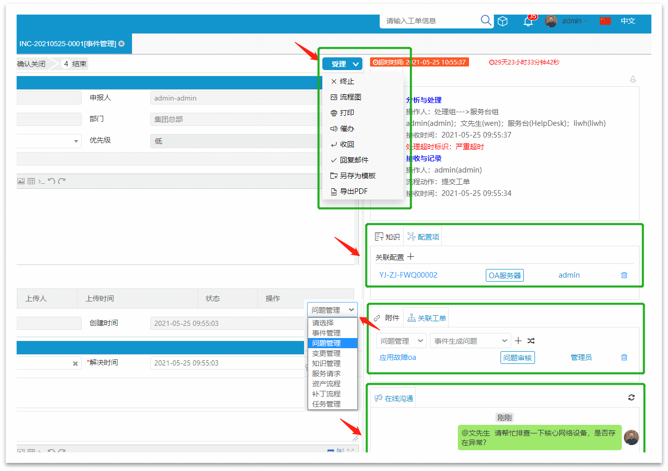Select 导出PDF from the menu
The width and height of the screenshot is (668, 471).
pos(353,191)
